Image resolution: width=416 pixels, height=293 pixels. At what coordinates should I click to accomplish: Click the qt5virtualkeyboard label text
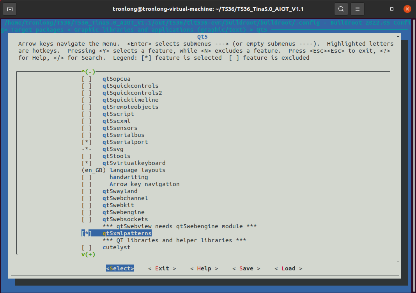[134, 163]
